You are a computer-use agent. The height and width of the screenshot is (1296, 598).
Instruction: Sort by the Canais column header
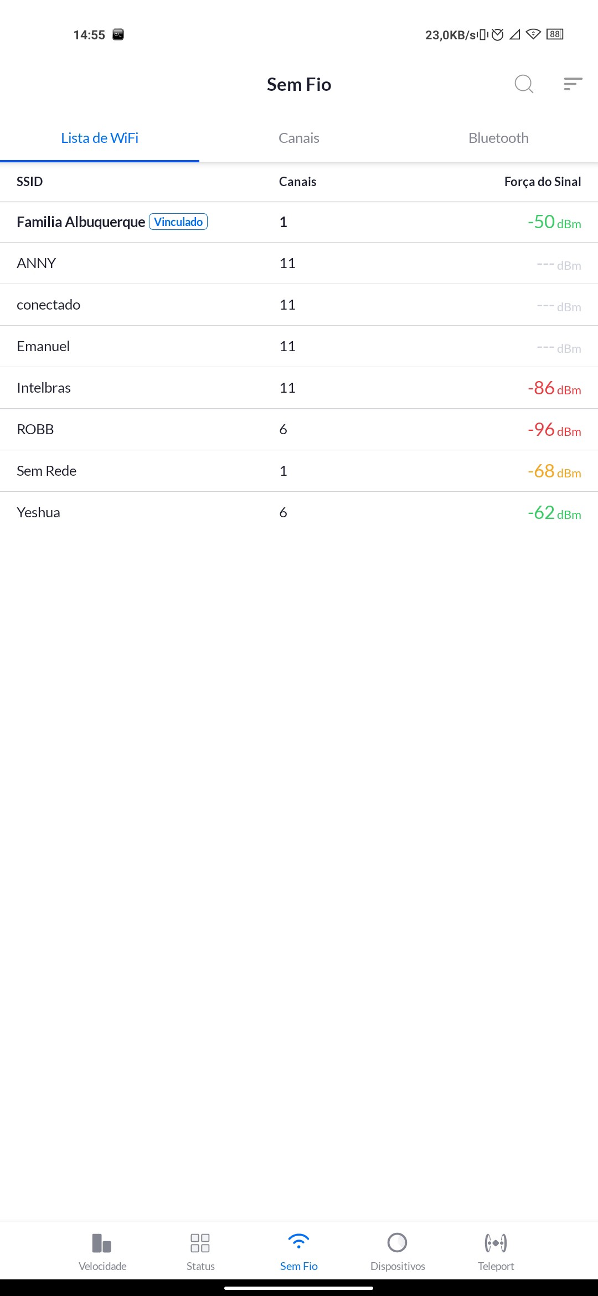pos(297,182)
